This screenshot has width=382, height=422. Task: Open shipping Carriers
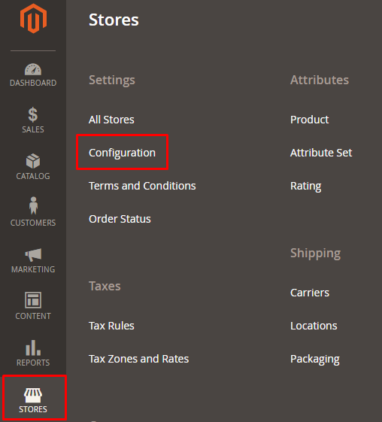click(x=310, y=293)
